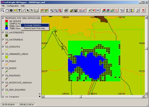Click the yellow CO_URBANIZED_AREAS swatch

click(x=6, y=57)
